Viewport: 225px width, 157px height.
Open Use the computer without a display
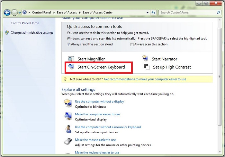(99, 102)
